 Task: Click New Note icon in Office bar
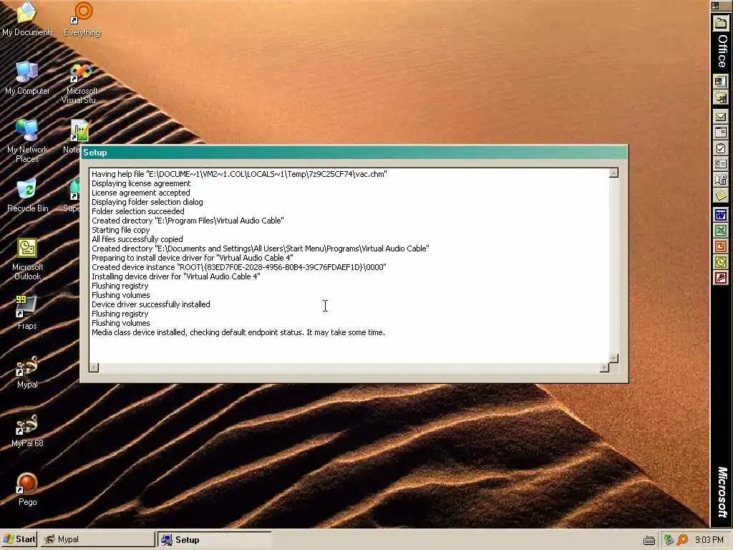coord(720,196)
